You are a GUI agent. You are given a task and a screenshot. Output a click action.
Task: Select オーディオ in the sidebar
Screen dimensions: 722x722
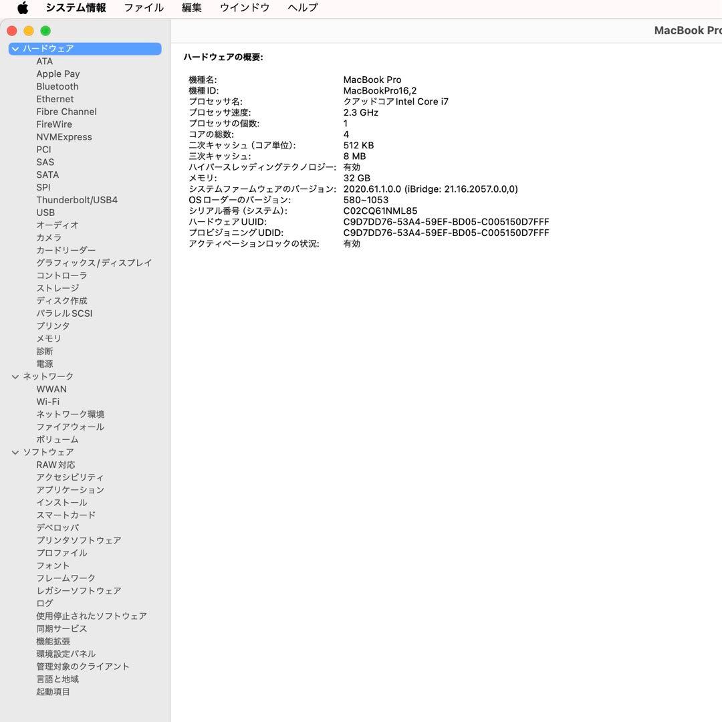[57, 225]
